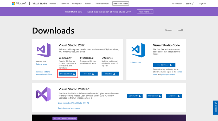The width and height of the screenshot is (218, 121).
Task: Open the Feedback side tab
Action: coord(215,108)
